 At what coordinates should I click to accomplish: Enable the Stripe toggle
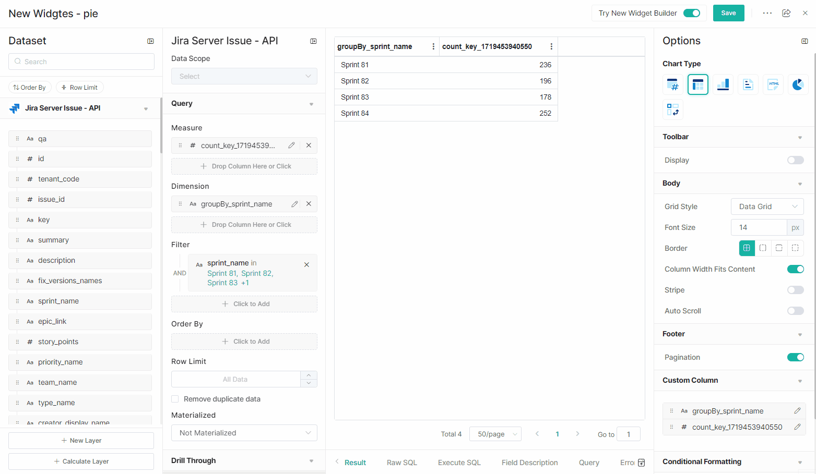[795, 290]
